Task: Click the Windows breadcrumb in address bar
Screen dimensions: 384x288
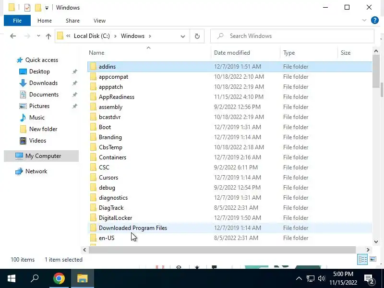Action: (x=133, y=36)
